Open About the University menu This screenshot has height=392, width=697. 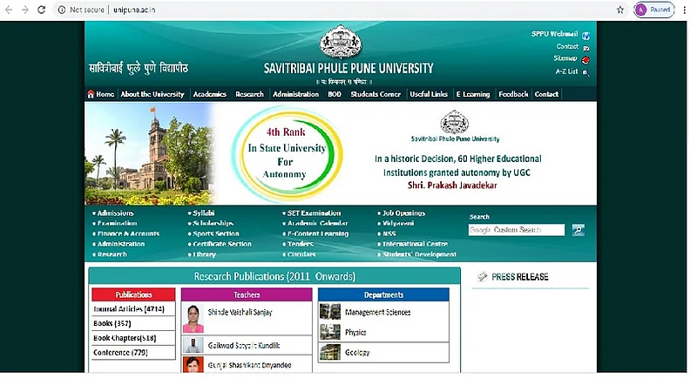(x=152, y=94)
